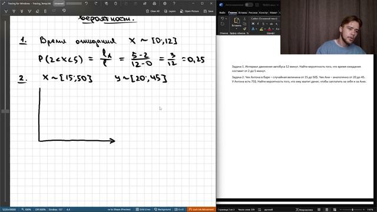Open the Файл tab in Word

pyautogui.click(x=222, y=12)
